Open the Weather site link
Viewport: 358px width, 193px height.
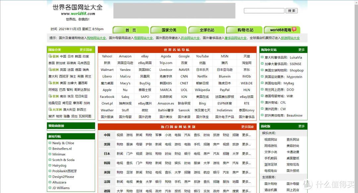(107, 110)
